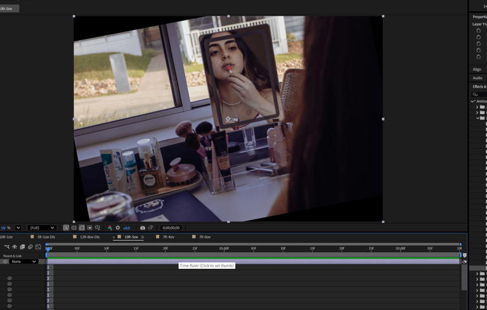Toggle the Transparency Grid in viewer
487x310 pixels.
[74, 228]
